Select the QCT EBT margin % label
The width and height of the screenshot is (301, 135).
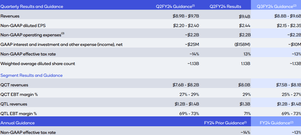[x=19, y=95]
